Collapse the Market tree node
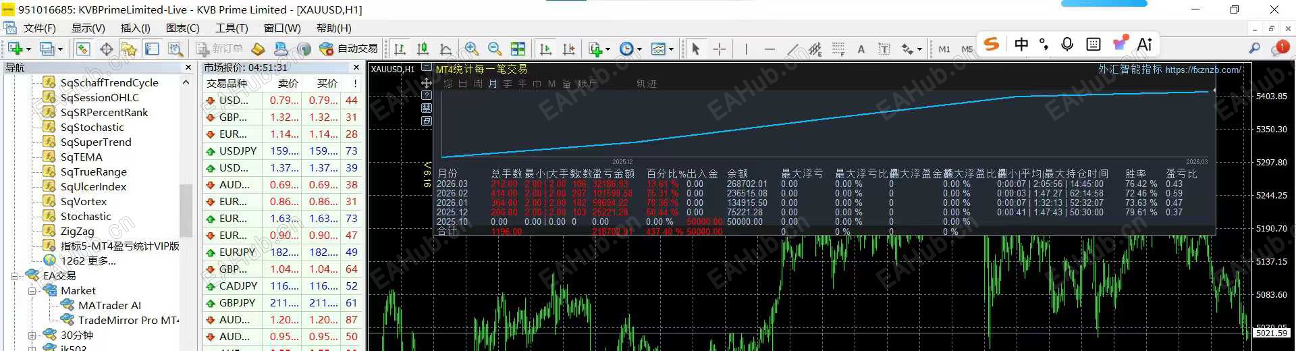The width and height of the screenshot is (1296, 351). (x=32, y=291)
